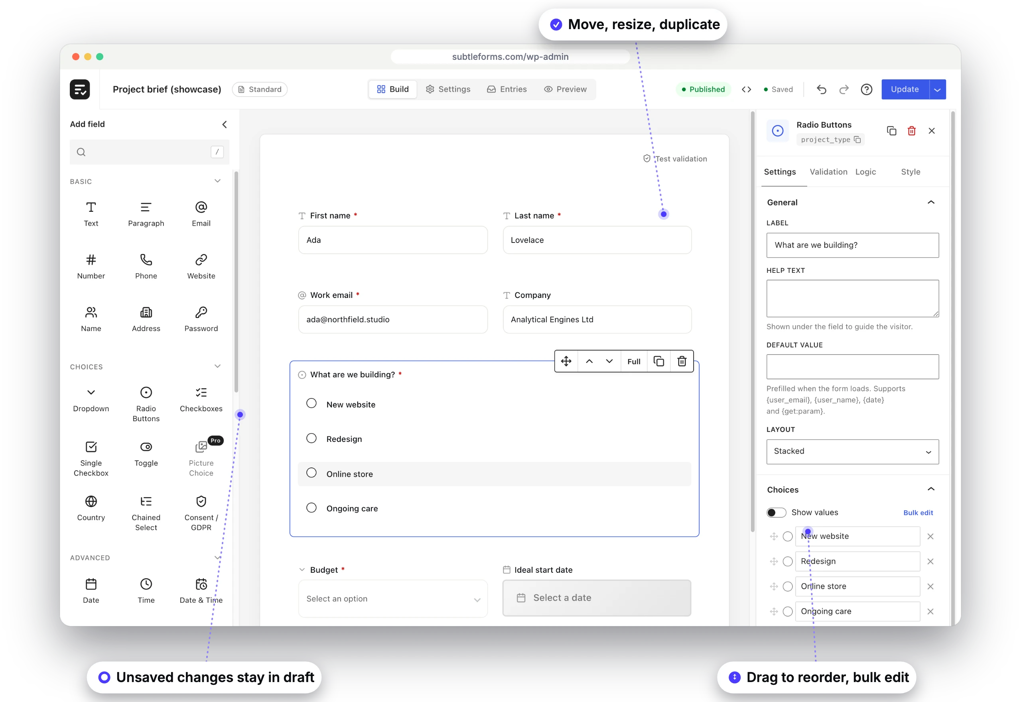Screen dimensions: 1021x702
Task: Add a Website field
Action: (x=201, y=266)
